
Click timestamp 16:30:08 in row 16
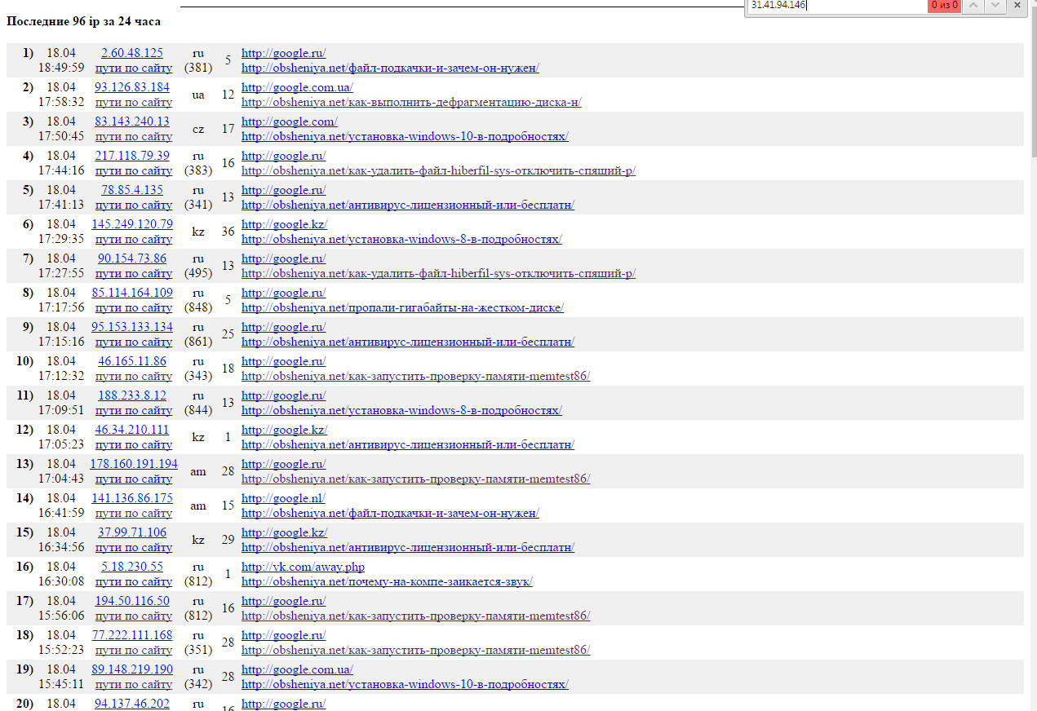point(61,581)
